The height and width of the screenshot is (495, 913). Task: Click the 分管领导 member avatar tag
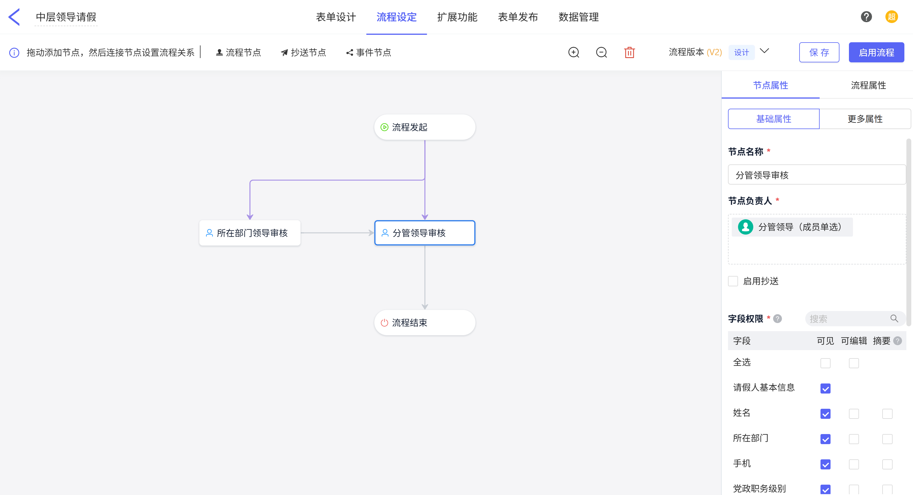tap(792, 227)
